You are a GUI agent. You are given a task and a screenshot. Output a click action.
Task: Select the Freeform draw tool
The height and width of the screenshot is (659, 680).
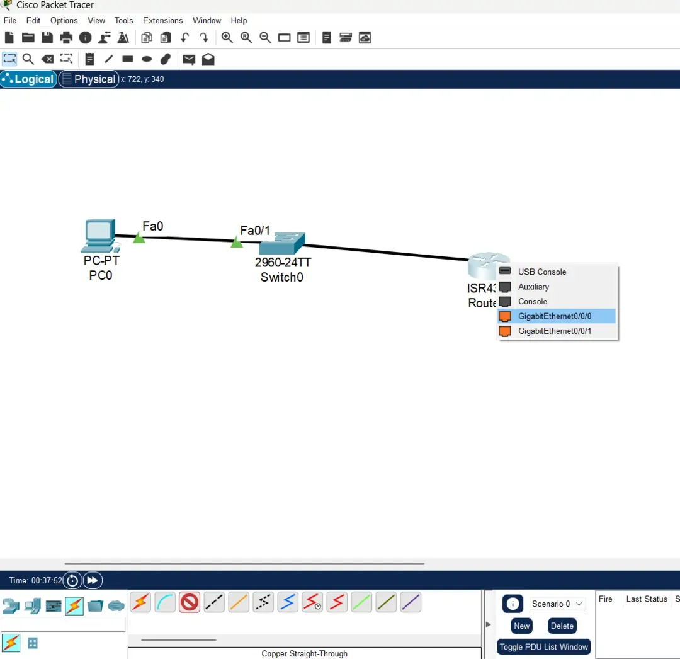(166, 59)
